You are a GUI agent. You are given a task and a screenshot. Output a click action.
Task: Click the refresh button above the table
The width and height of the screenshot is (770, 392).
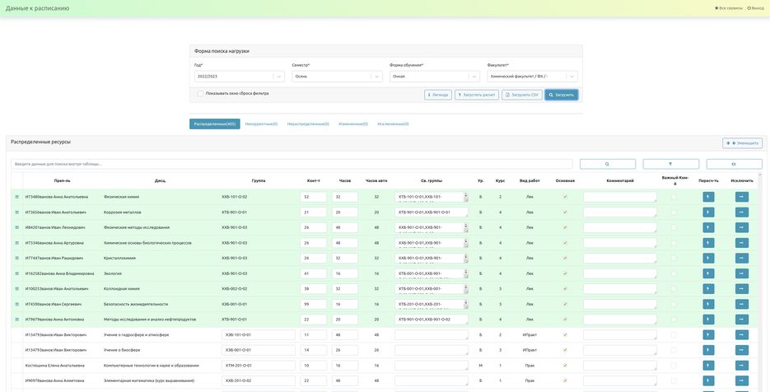click(734, 164)
